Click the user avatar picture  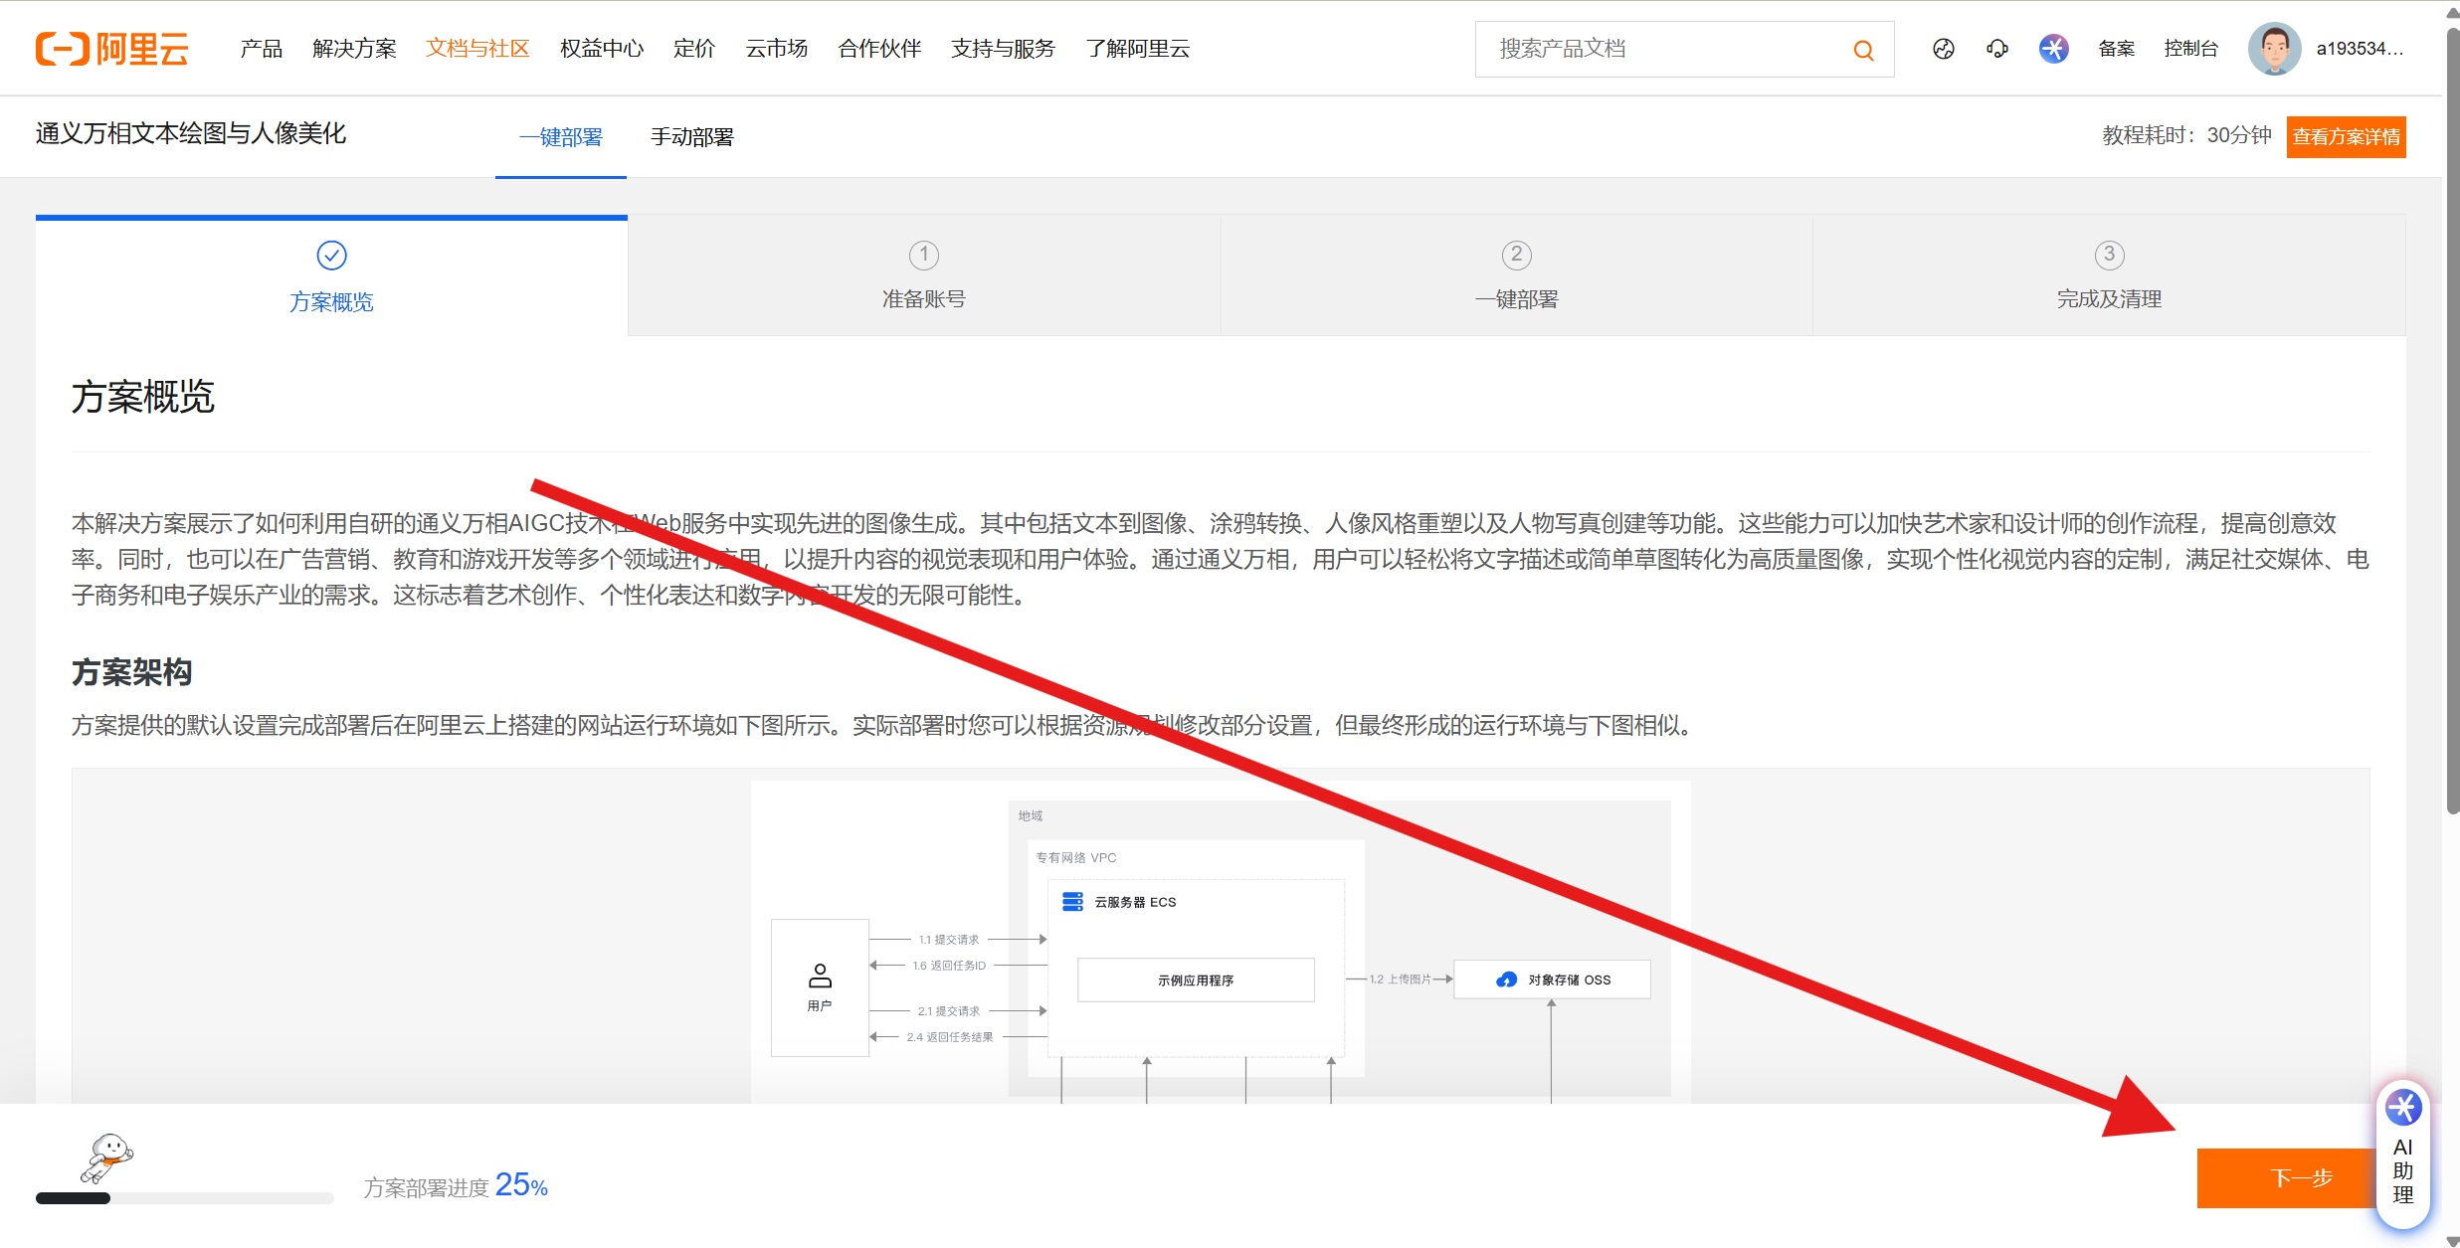click(2274, 49)
